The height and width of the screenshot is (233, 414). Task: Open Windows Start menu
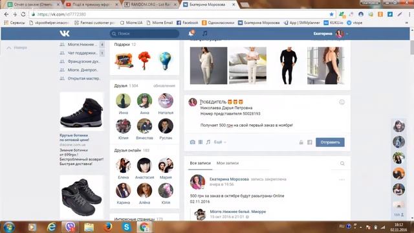pyautogui.click(x=8, y=227)
